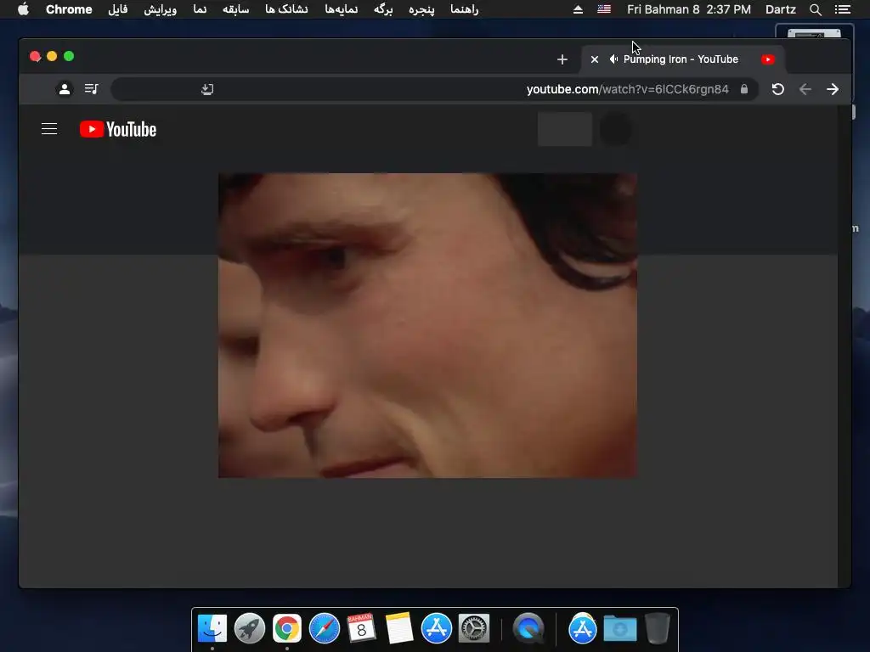Open the راهنما (Help) menu
The image size is (870, 652).
click(x=465, y=9)
